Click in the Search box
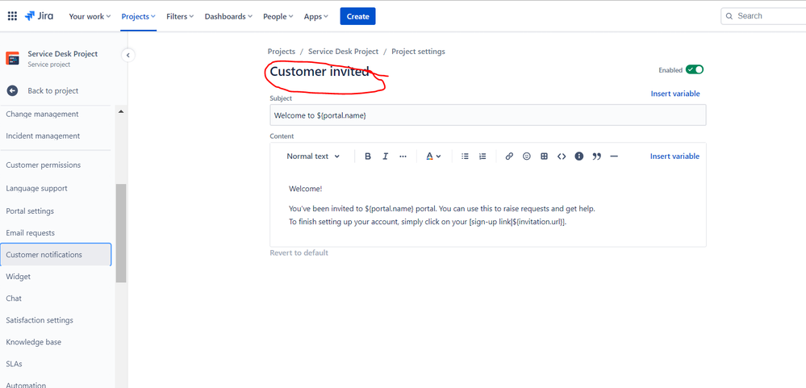 (x=764, y=16)
